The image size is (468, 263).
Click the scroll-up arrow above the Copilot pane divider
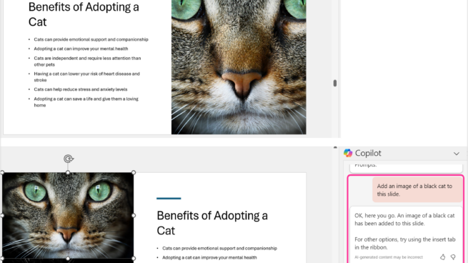(x=335, y=147)
